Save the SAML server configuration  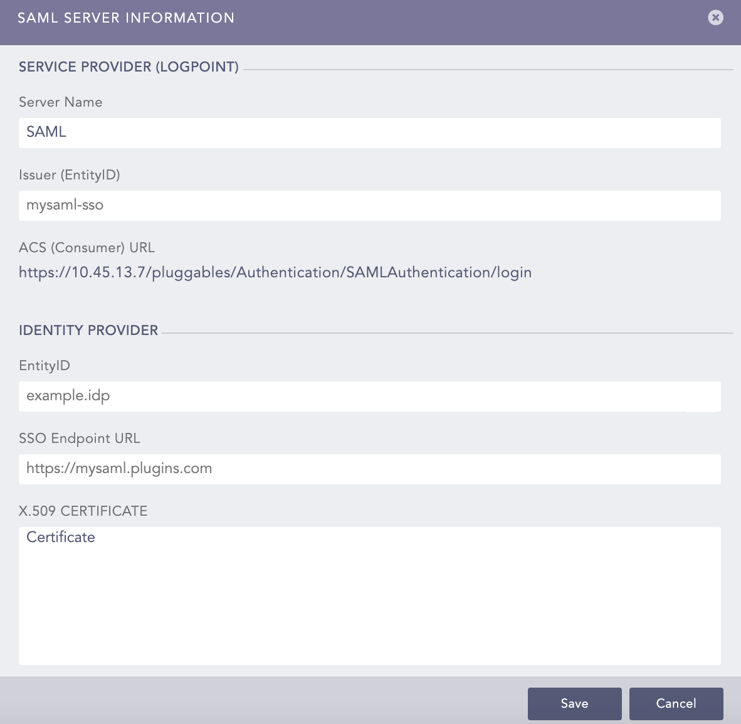click(x=574, y=703)
